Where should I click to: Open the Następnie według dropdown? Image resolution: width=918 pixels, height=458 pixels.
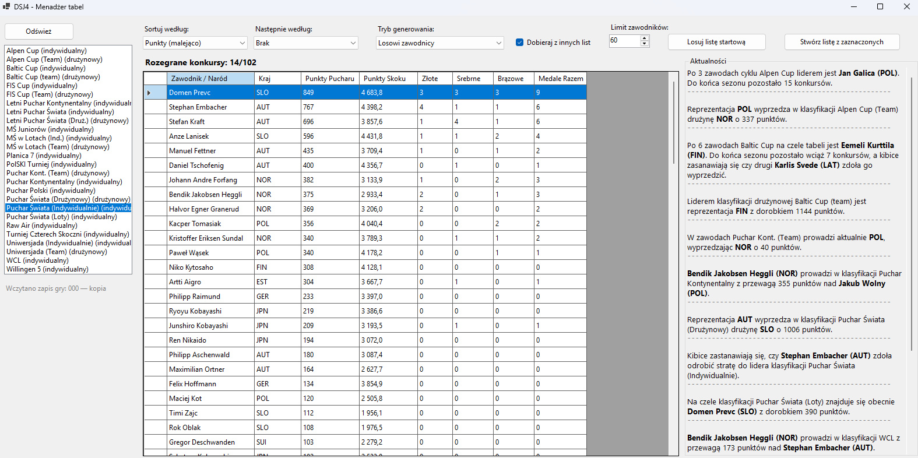pos(306,43)
